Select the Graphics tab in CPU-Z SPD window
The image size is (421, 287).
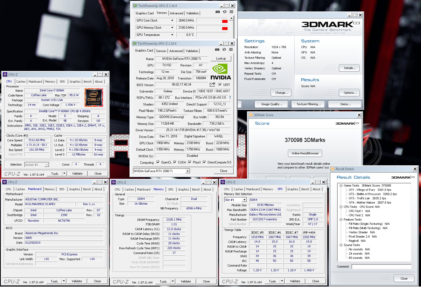(293, 189)
